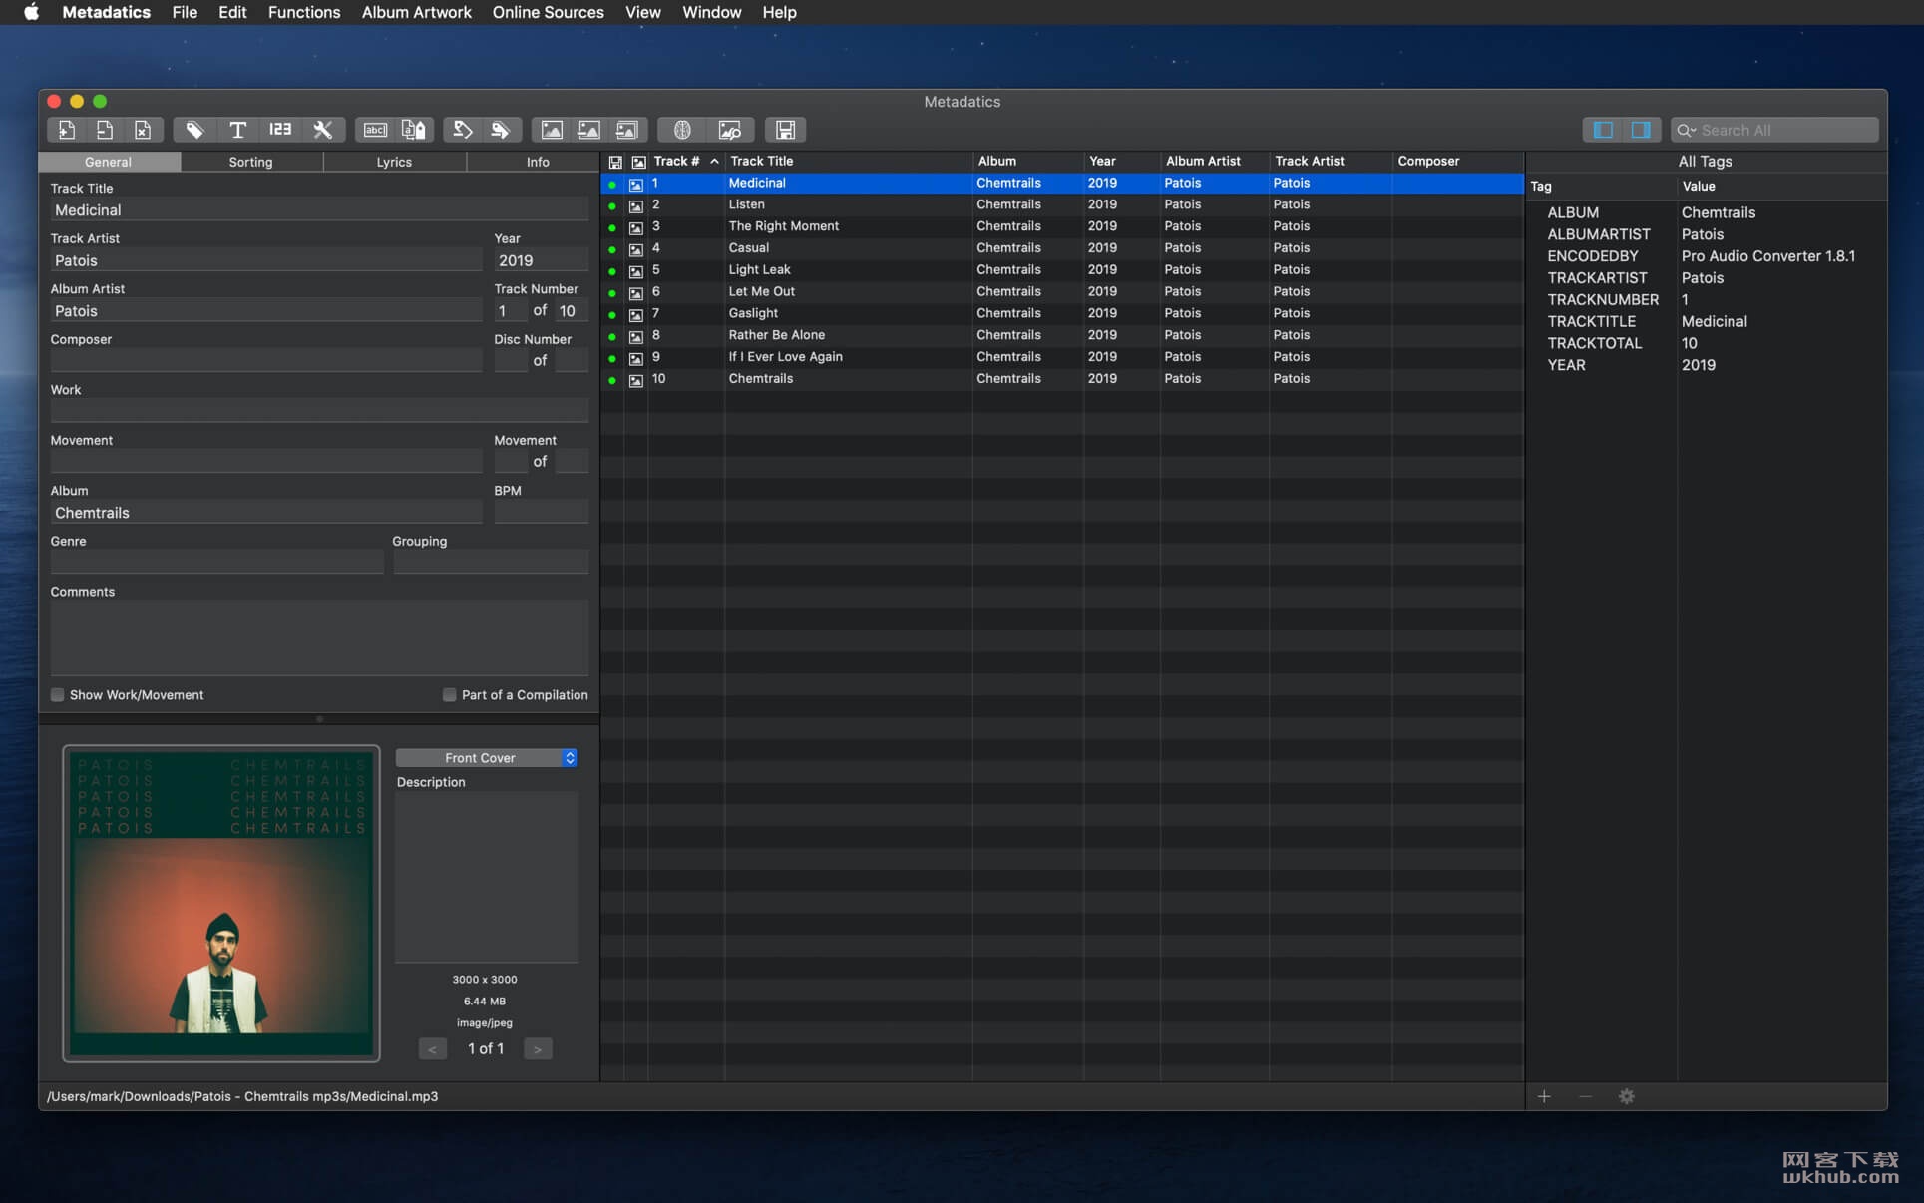This screenshot has height=1203, width=1924.
Task: Enable the Show Work/Movement checkbox
Action: pyautogui.click(x=57, y=695)
